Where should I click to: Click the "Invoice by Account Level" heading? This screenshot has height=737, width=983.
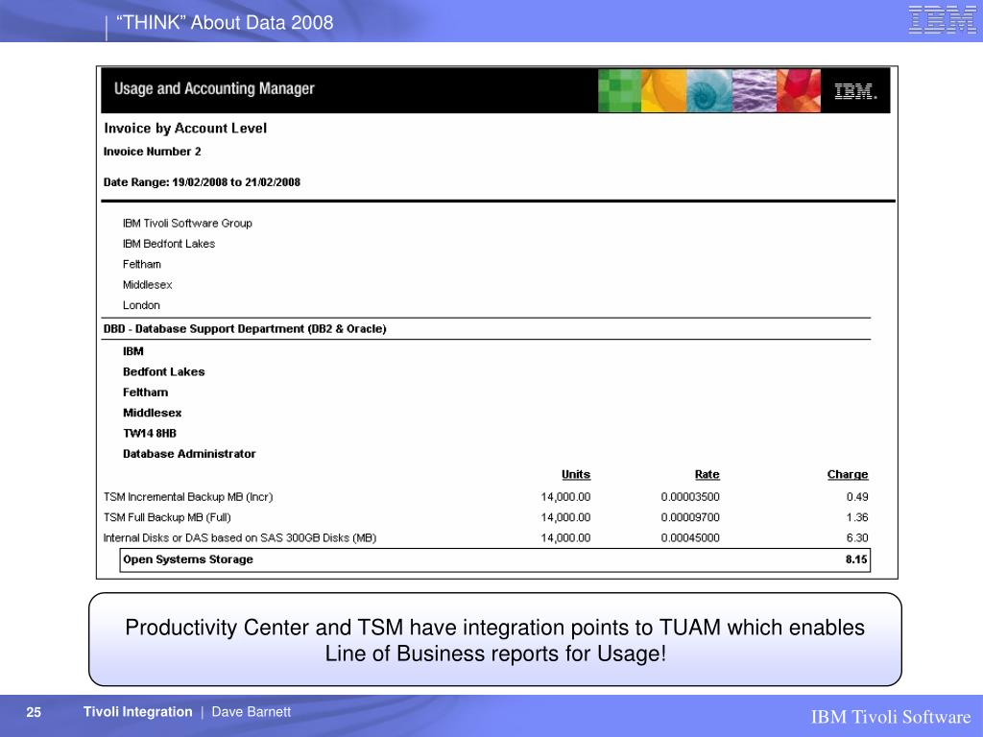point(185,129)
